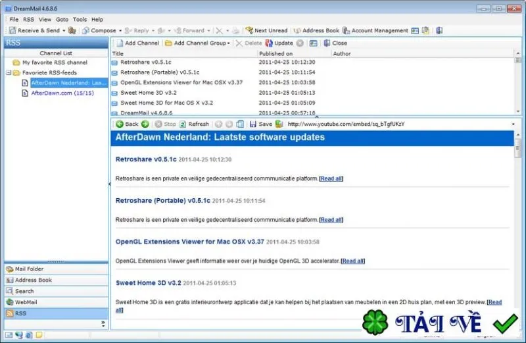The width and height of the screenshot is (526, 343).
Task: Click the Save floppy disk icon
Action: point(253,124)
